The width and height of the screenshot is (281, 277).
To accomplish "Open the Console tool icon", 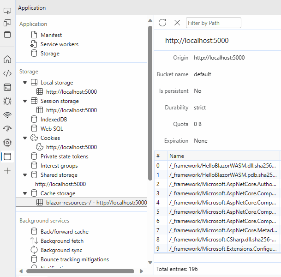I will (x=7, y=87).
